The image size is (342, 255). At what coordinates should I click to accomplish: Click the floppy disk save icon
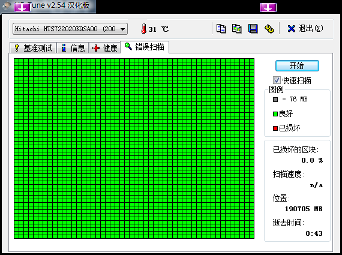click(253, 29)
